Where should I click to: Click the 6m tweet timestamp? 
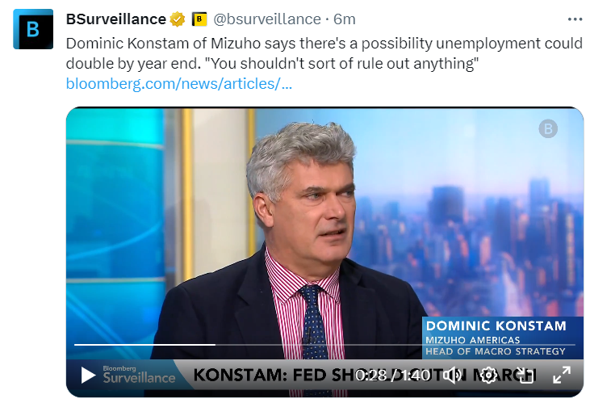[345, 19]
